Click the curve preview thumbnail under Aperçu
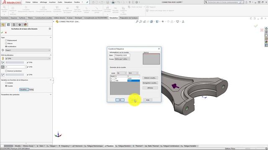The height and width of the screenshot is (150, 268). (151, 59)
